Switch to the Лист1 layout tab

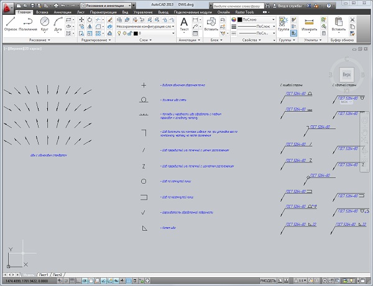[43, 274]
